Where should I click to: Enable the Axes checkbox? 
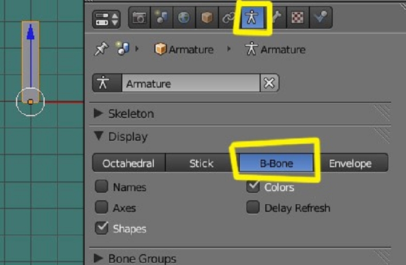[102, 208]
